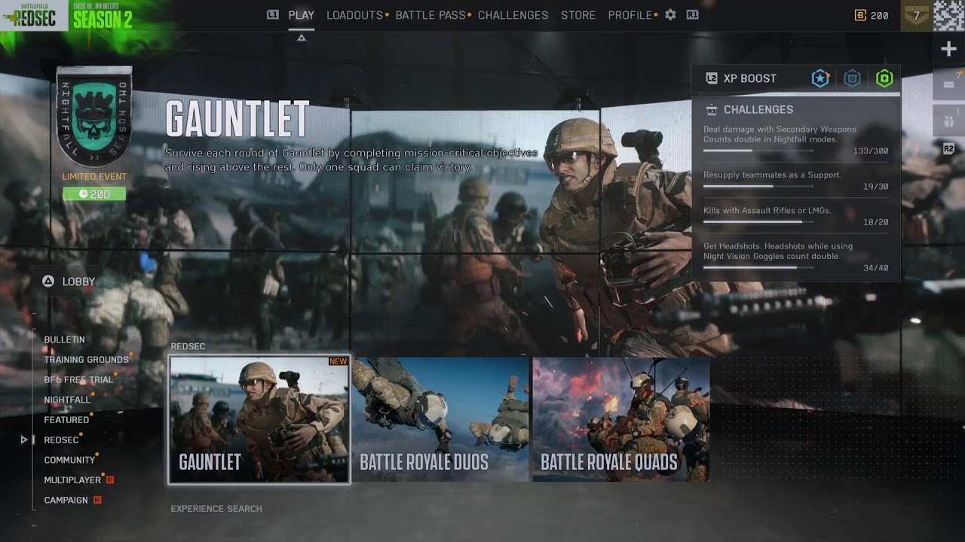Click the green 20D limited event timer
The image size is (965, 542).
point(94,194)
